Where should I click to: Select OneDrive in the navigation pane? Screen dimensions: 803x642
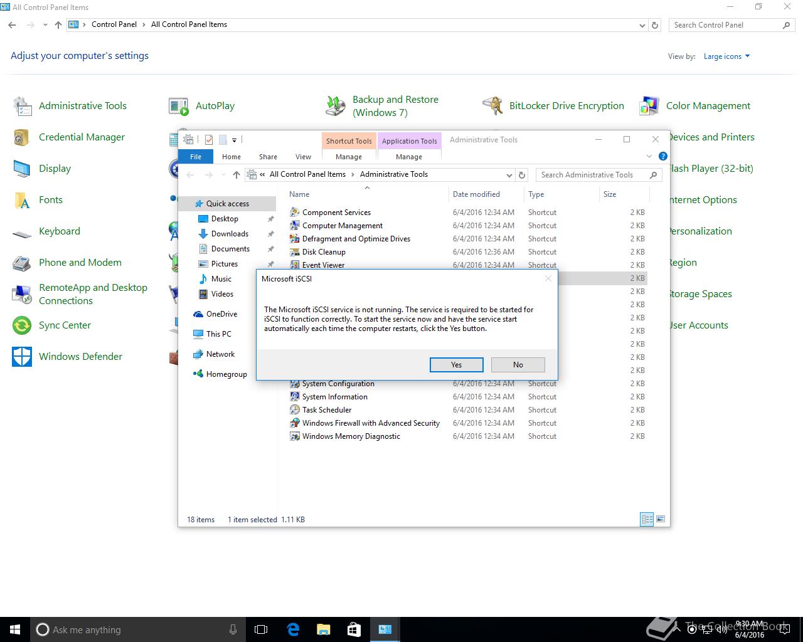click(x=221, y=314)
